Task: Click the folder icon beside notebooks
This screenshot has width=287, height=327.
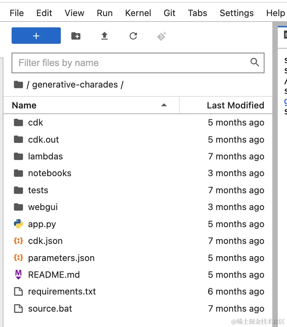Action: (18, 173)
